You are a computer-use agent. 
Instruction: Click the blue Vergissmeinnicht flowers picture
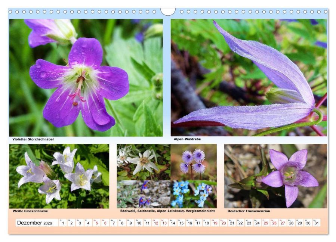click(x=194, y=194)
